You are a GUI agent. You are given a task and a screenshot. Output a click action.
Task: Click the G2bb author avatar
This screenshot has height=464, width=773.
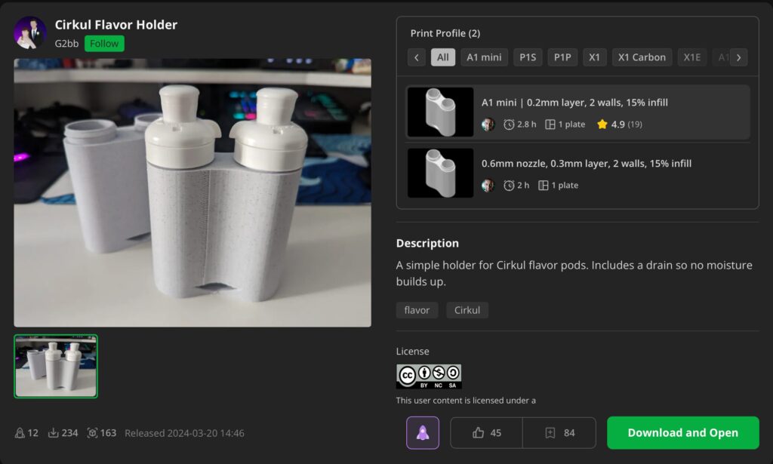pyautogui.click(x=30, y=33)
